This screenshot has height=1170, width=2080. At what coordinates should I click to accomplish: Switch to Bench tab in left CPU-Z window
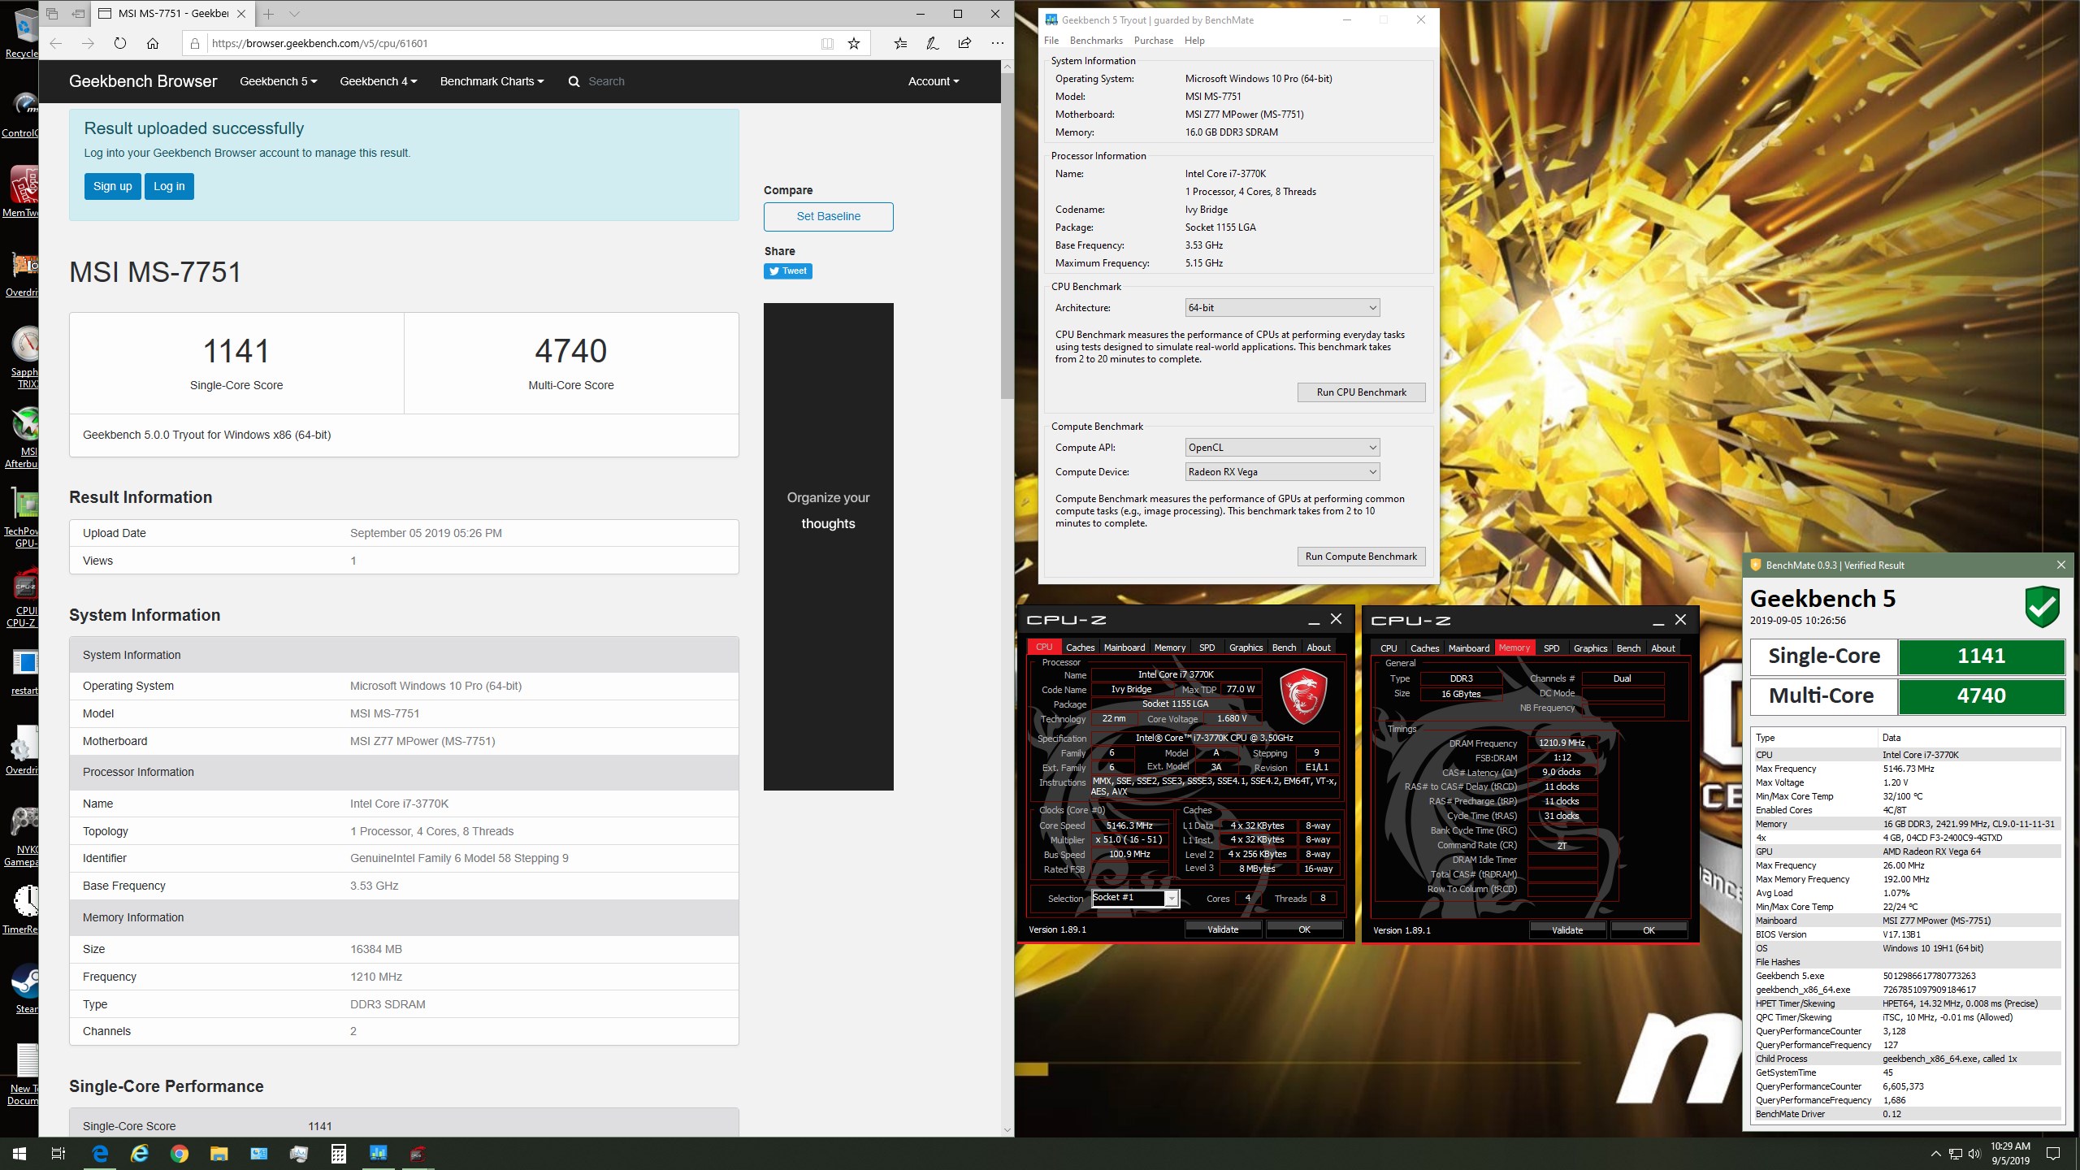coord(1284,648)
